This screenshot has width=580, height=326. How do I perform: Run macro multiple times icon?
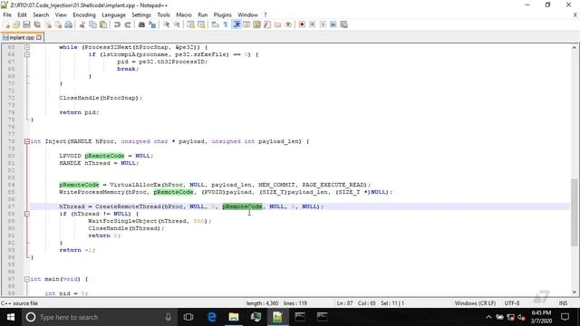tap(333, 24)
